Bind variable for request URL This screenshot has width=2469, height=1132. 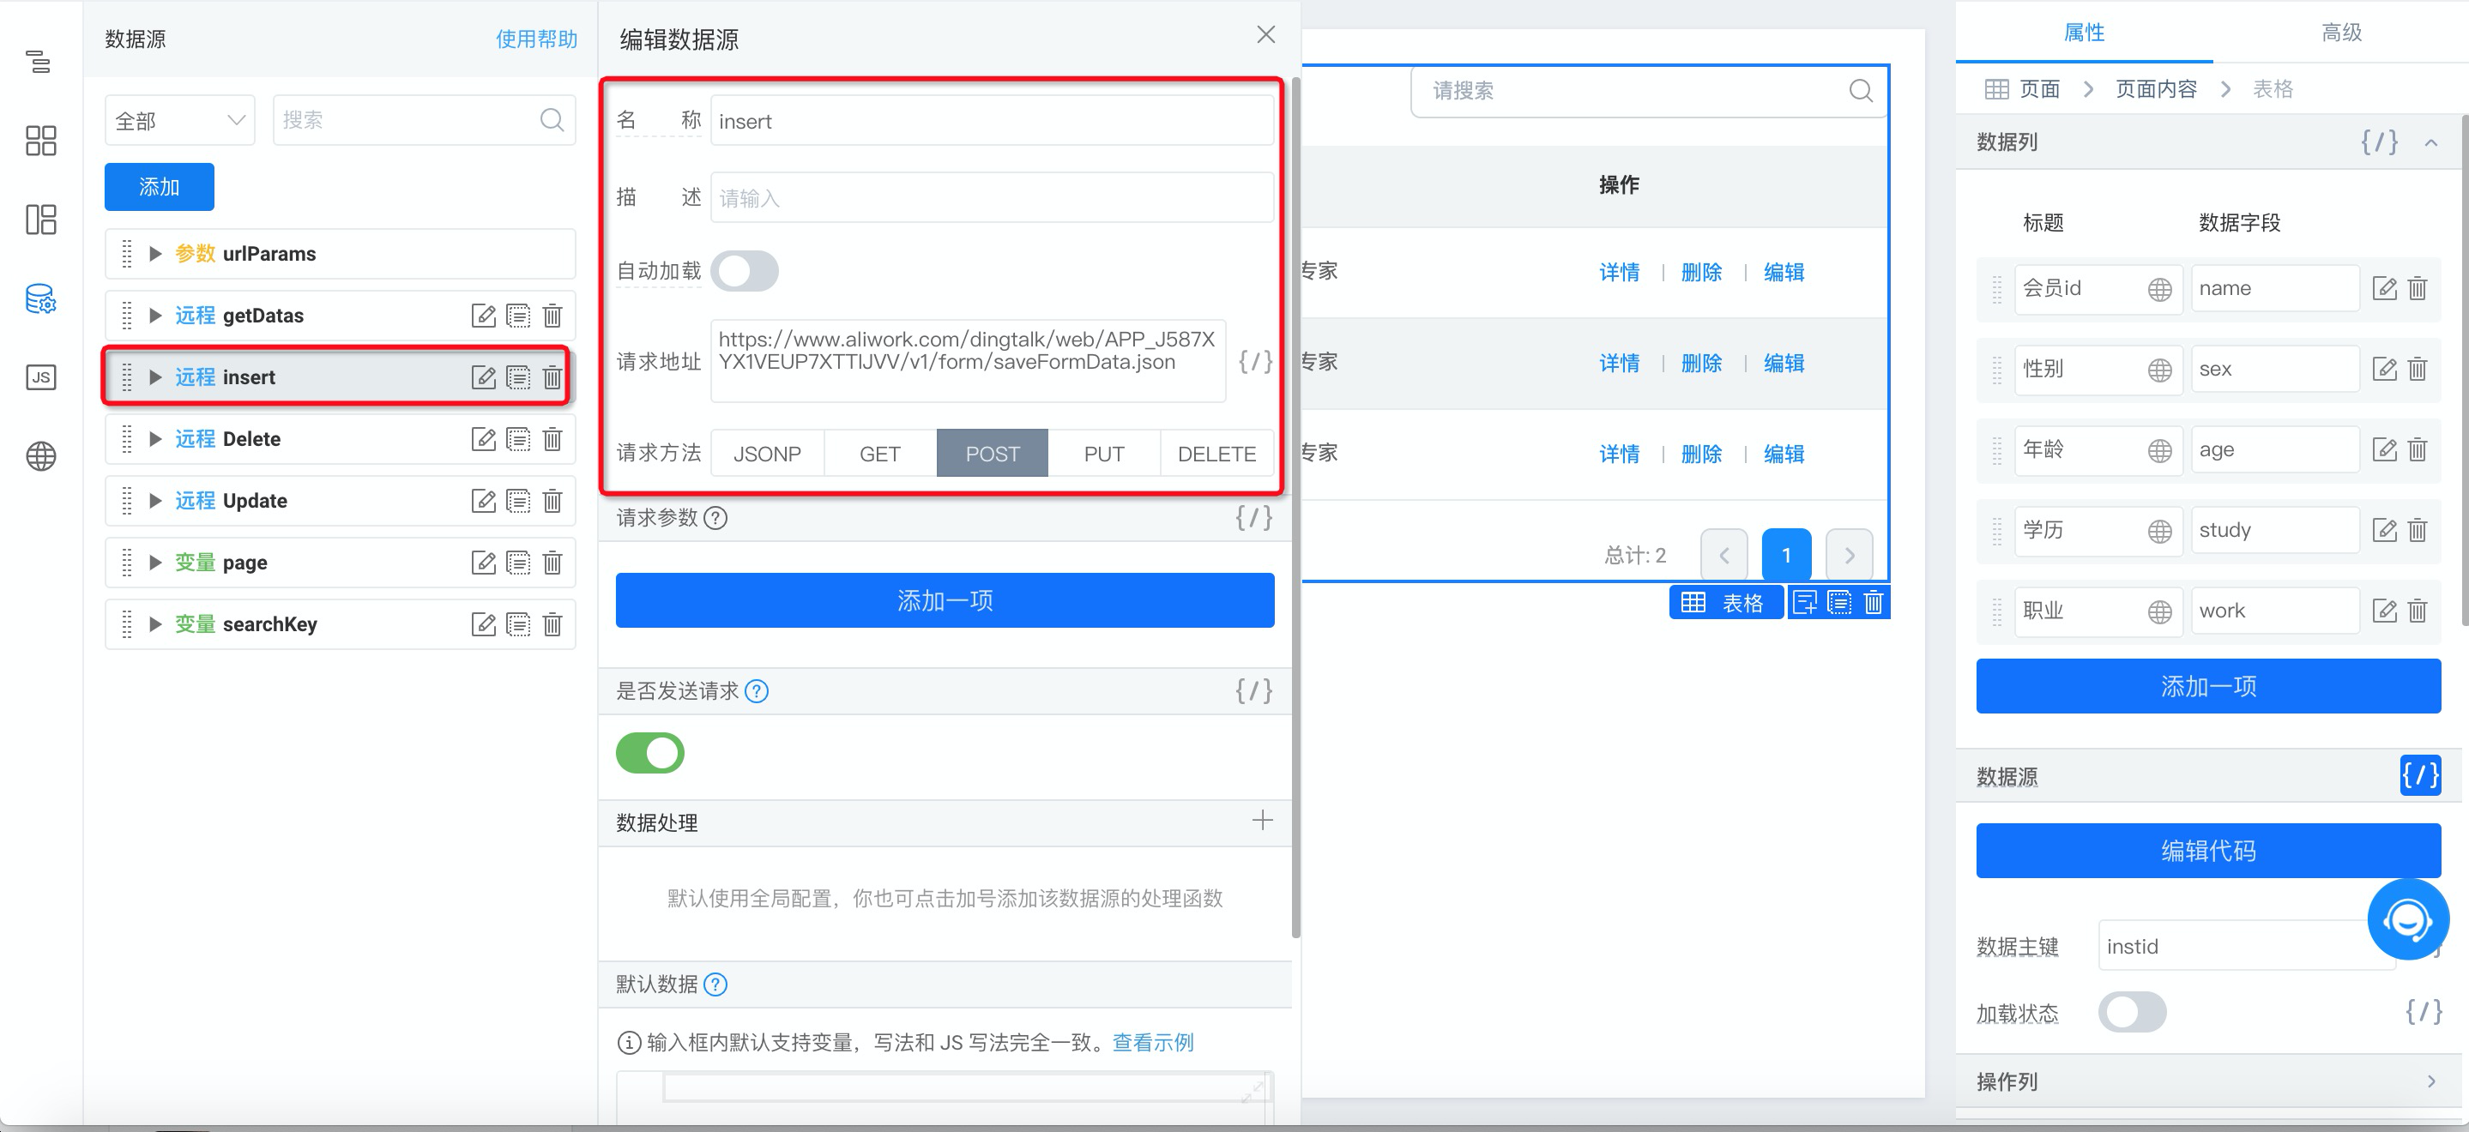[x=1254, y=361]
